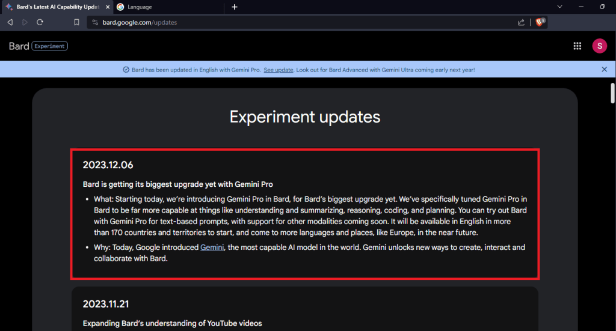
Task: Open the Google apps grid icon
Action: point(577,46)
